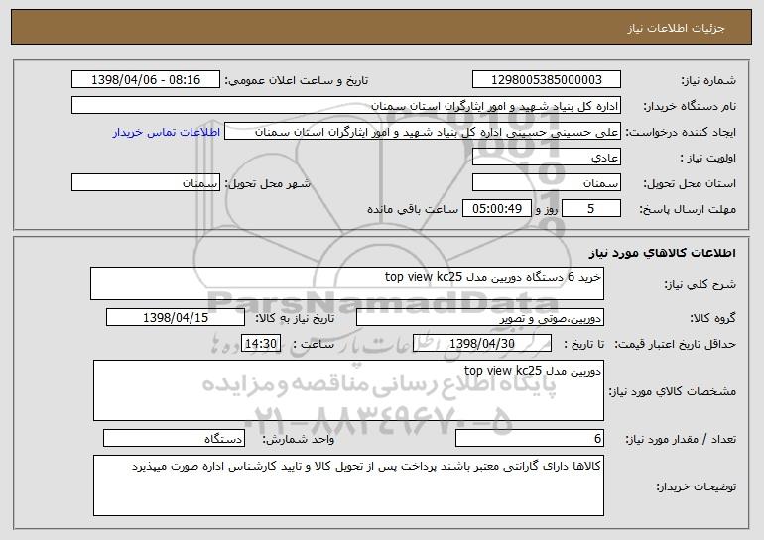
Task: Click the label شهر محل تحویل
Action: pyautogui.click(x=268, y=183)
